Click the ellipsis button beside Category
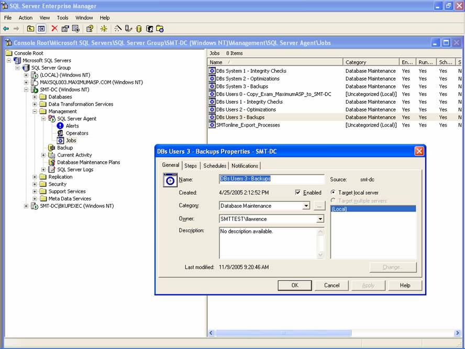465x349 pixels. (319, 206)
